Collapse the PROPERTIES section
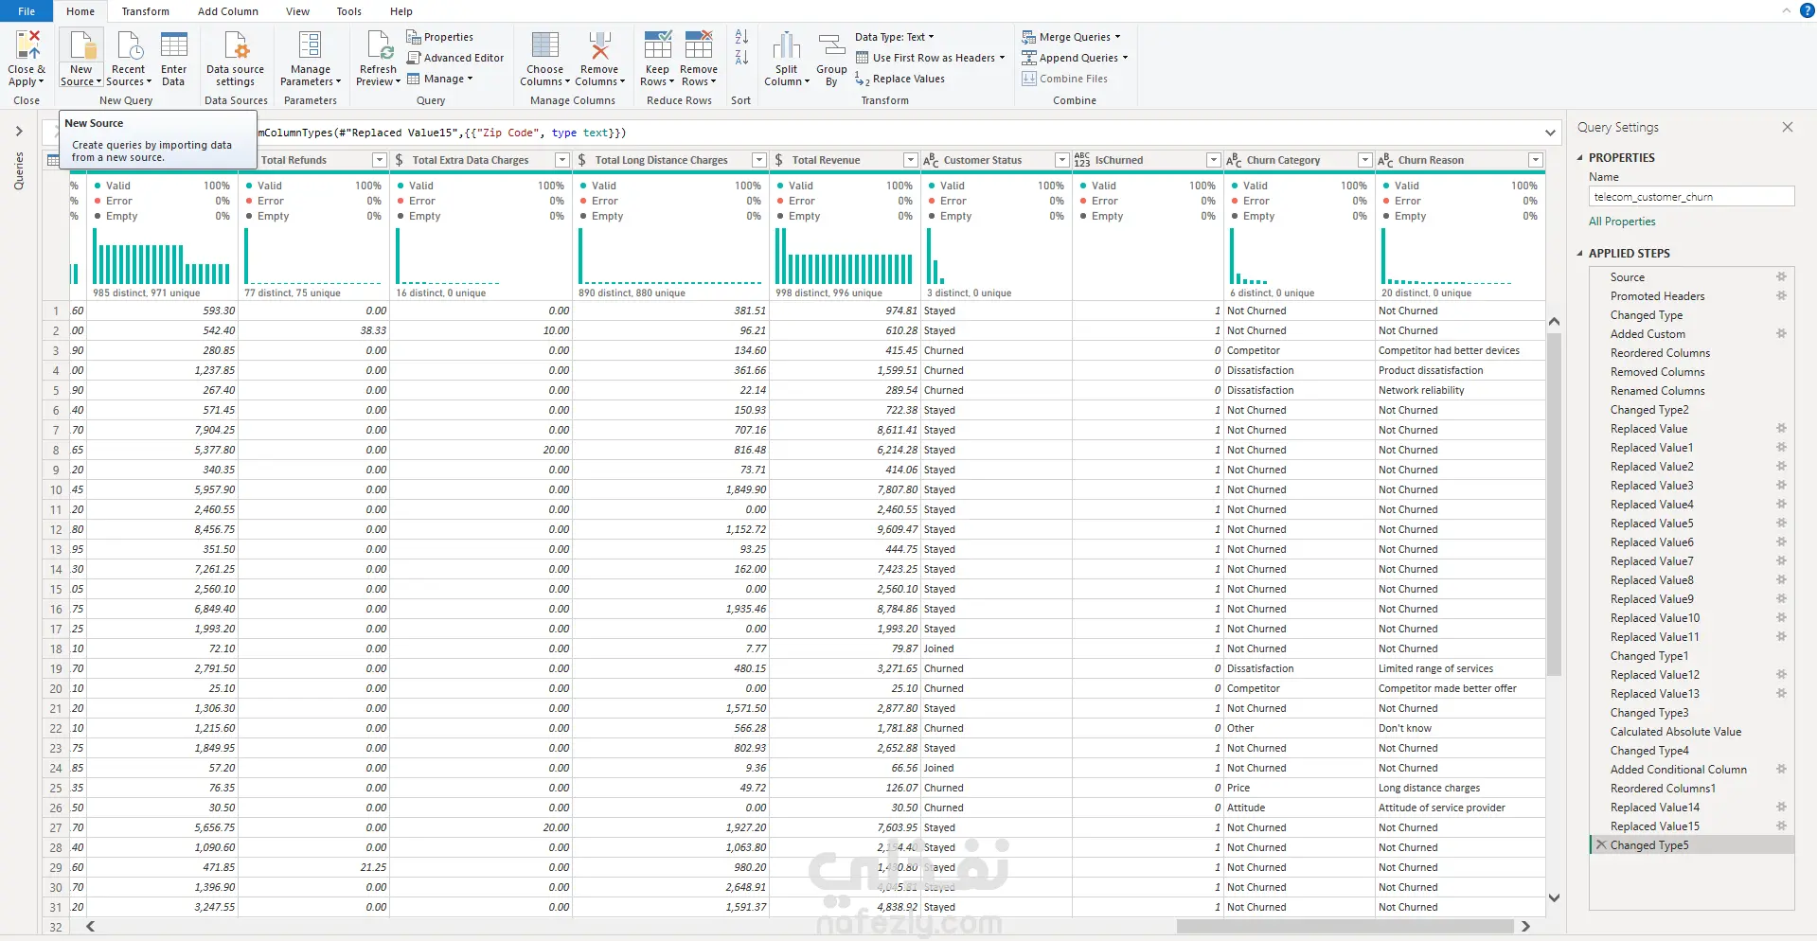The height and width of the screenshot is (941, 1817). point(1580,158)
